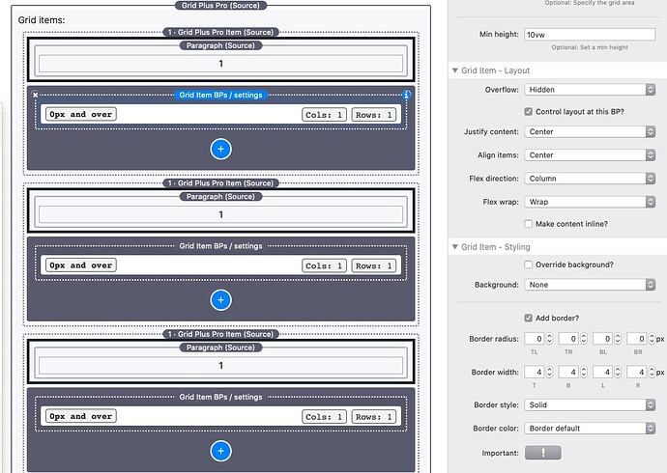Click the Border radius TR value field
Screen dimensions: 667x473
click(568, 339)
